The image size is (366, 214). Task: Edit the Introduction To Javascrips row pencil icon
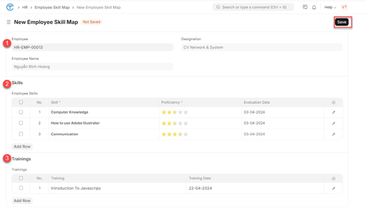pyautogui.click(x=334, y=189)
